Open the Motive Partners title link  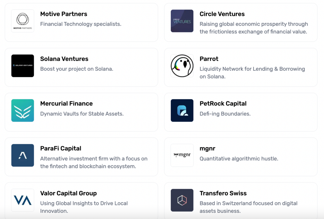(x=64, y=14)
